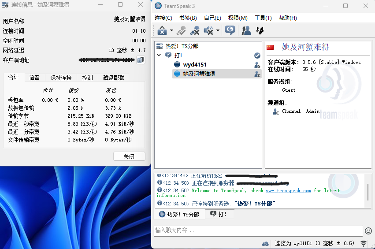Click the greyed-out bookmark connect icon

(x=181, y=30)
